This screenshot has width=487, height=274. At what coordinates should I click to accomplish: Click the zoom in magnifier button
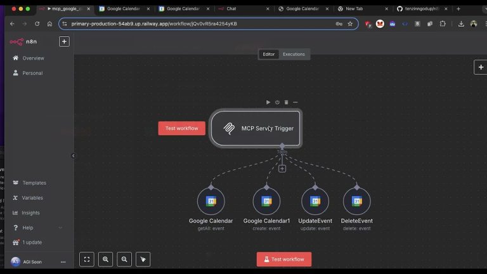(106, 259)
